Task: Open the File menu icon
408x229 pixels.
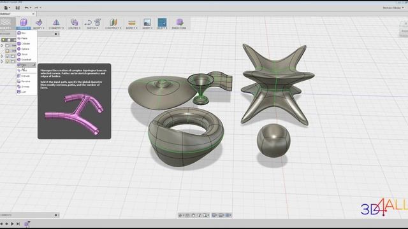Action: [x=6, y=8]
